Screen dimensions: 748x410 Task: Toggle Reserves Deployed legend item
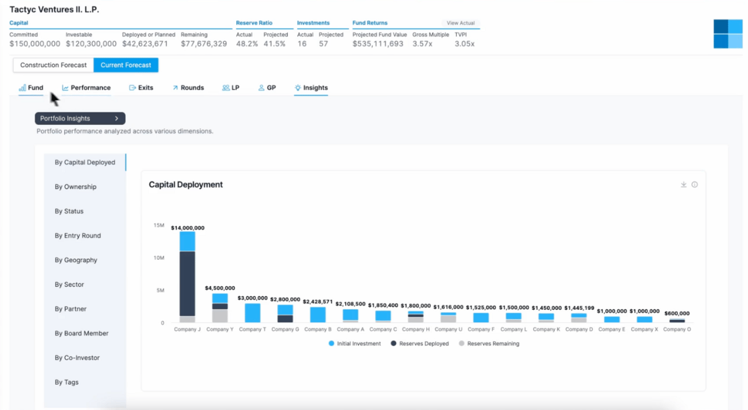tap(419, 343)
